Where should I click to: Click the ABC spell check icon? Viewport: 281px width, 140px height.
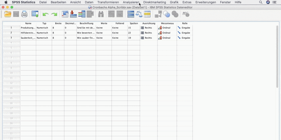[186, 14]
